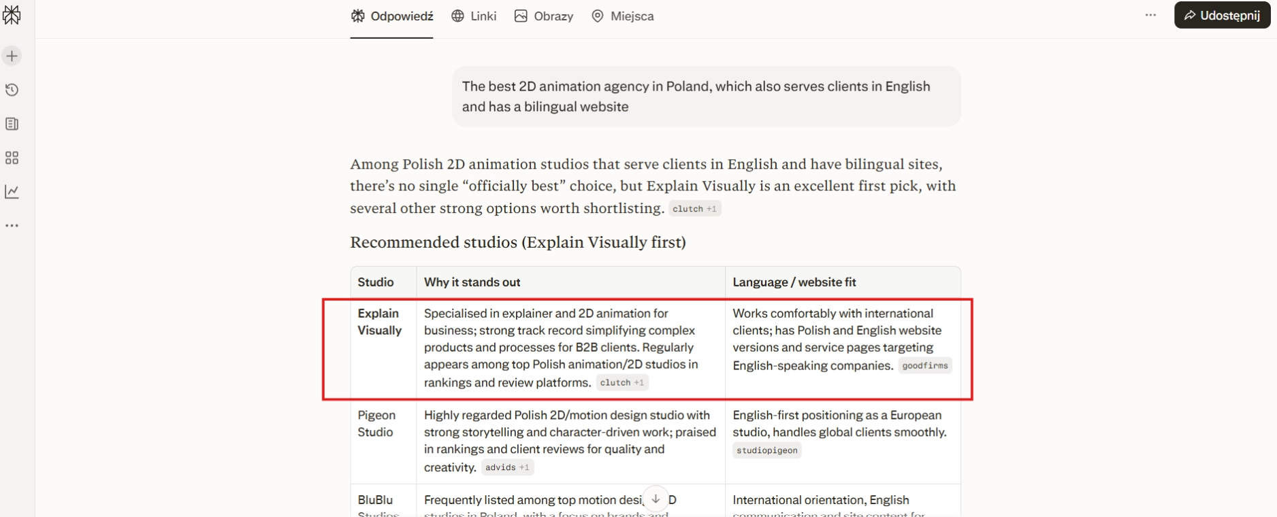This screenshot has width=1277, height=517.
Task: Start a new thread with plus icon
Action: coord(12,56)
